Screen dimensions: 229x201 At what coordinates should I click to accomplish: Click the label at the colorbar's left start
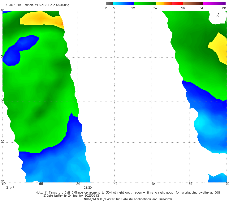point(106,8)
